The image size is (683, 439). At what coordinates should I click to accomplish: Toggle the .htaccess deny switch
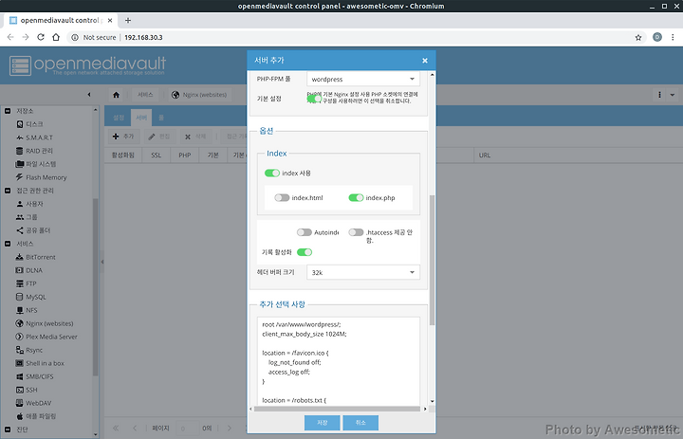pyautogui.click(x=356, y=232)
